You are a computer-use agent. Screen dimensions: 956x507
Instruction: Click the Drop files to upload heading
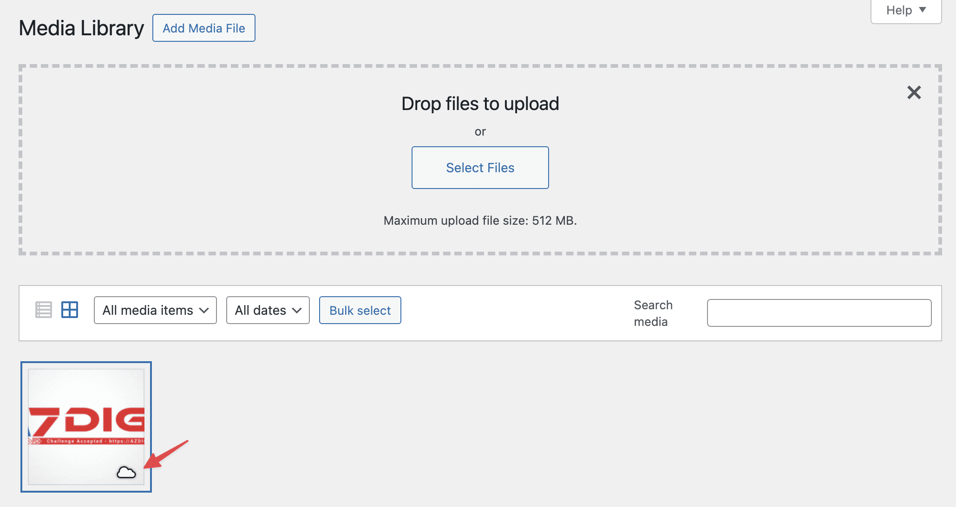pos(480,104)
